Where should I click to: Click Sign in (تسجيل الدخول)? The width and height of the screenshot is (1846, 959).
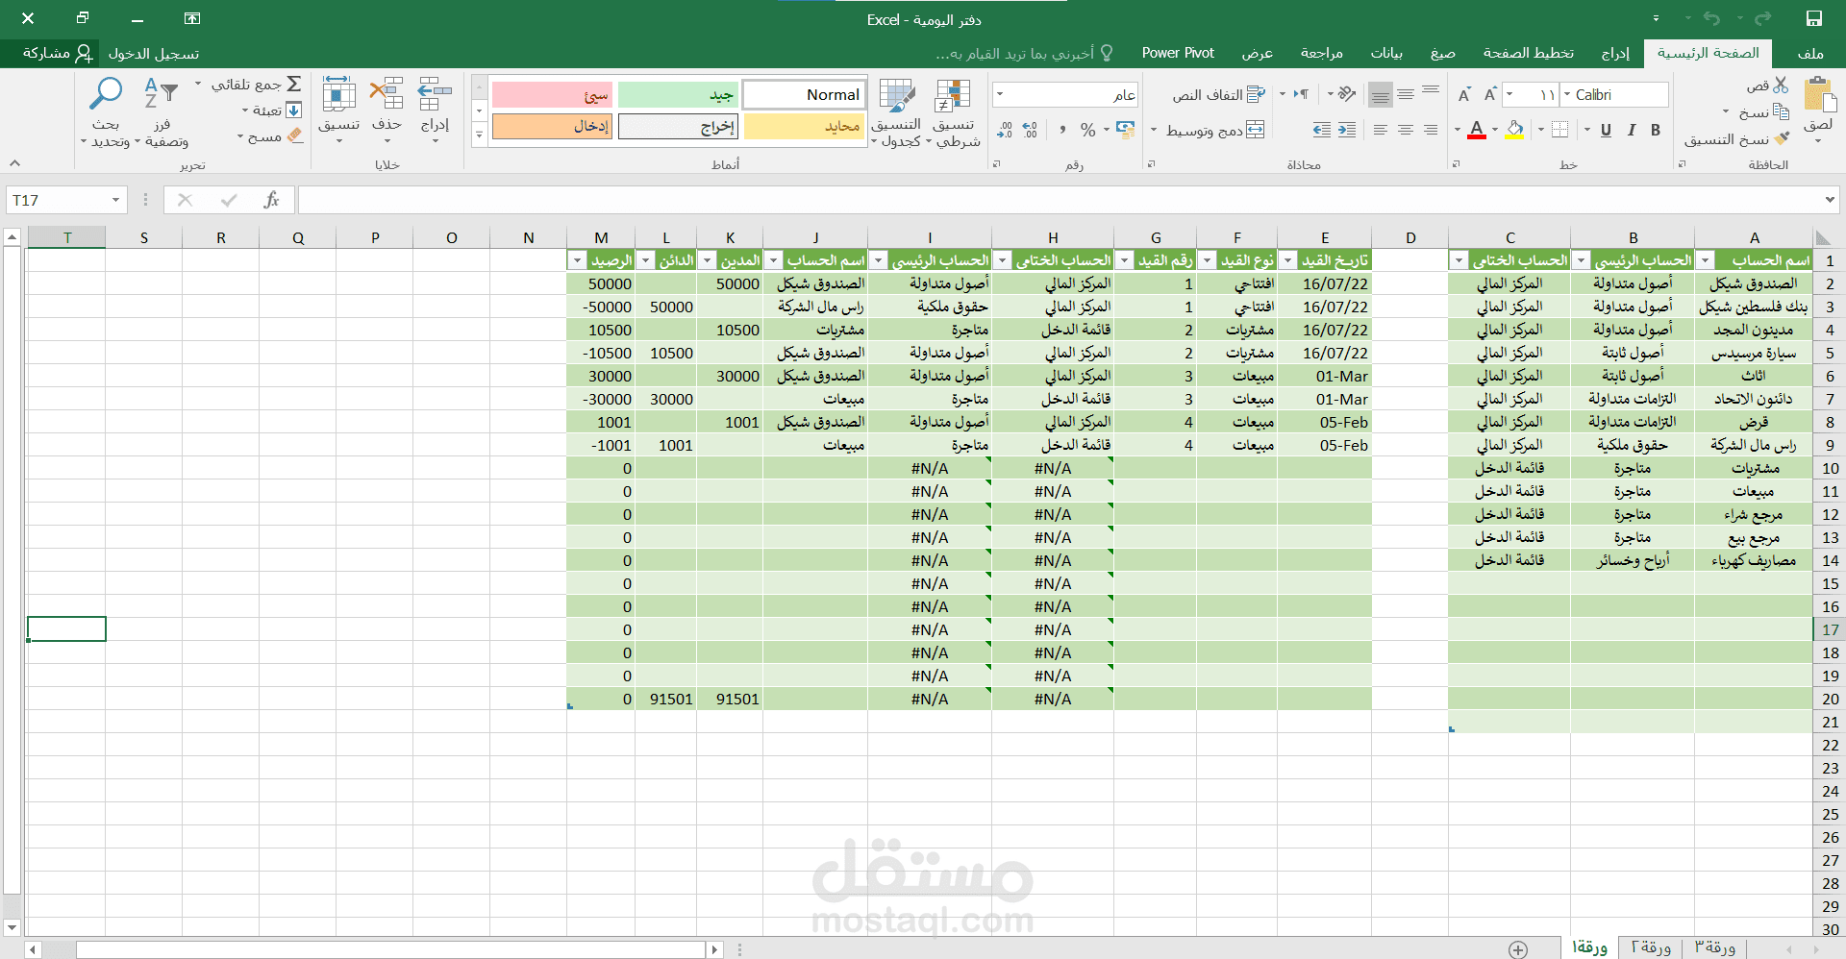point(154,54)
